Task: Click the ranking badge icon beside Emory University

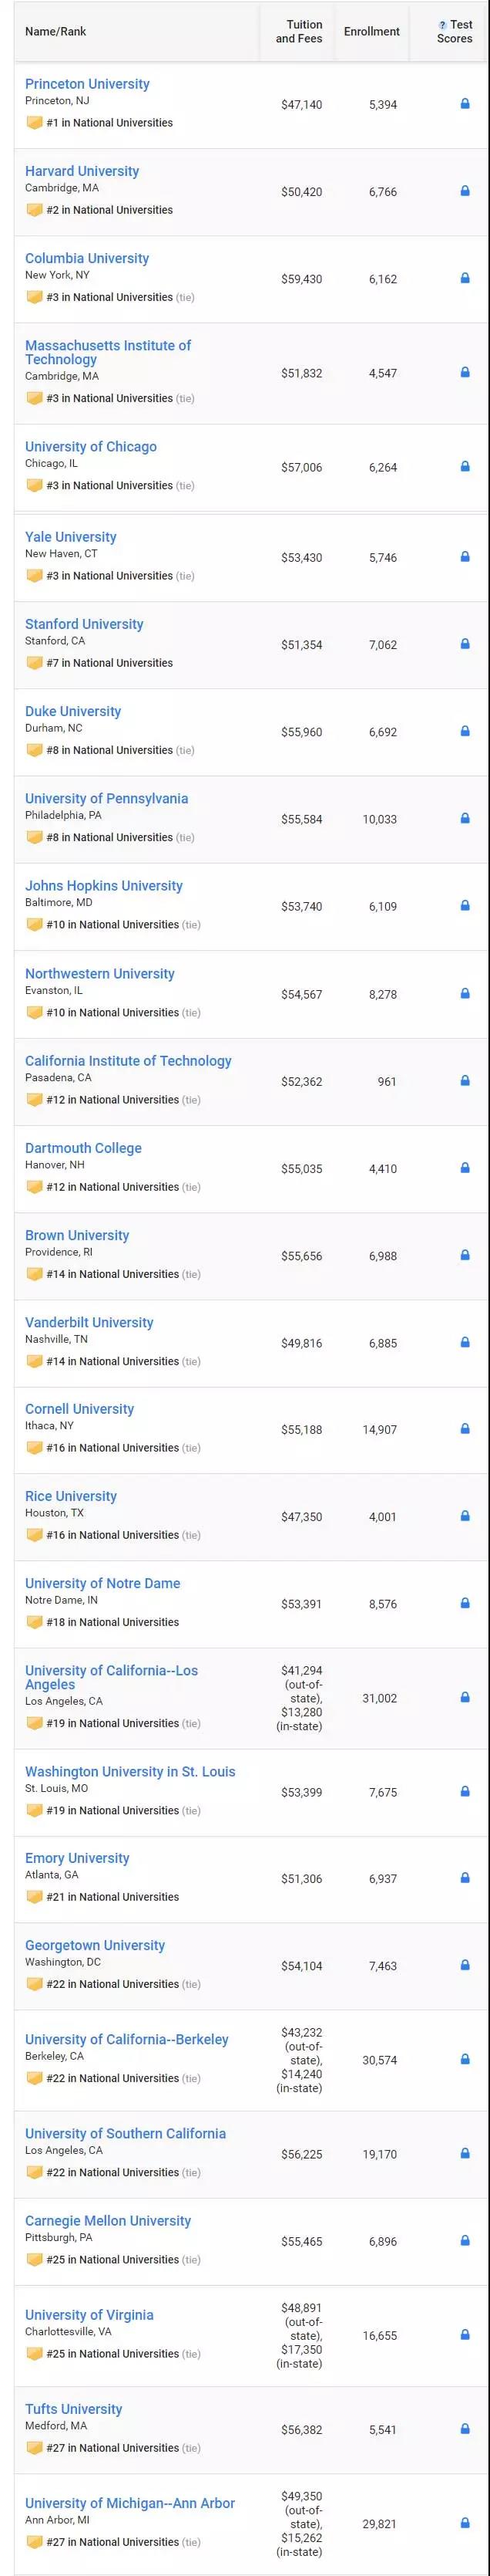Action: click(35, 1897)
